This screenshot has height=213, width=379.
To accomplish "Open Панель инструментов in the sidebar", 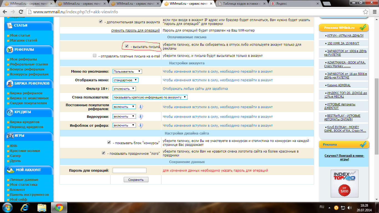I will point(29,195).
